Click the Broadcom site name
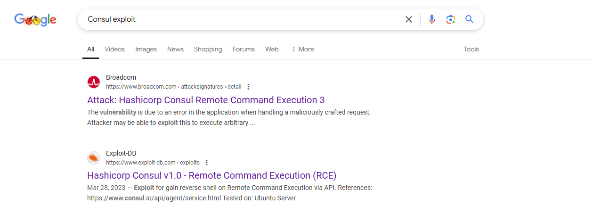Image resolution: width=593 pixels, height=206 pixels. tap(121, 77)
